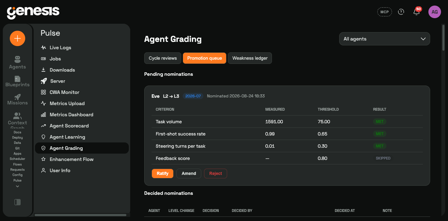The image size is (448, 221).
Task: Click the orange plus create button
Action: coord(17,38)
